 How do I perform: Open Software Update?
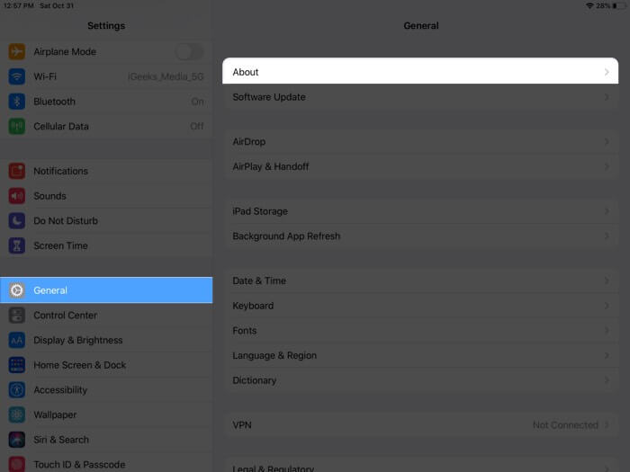pyautogui.click(x=420, y=97)
